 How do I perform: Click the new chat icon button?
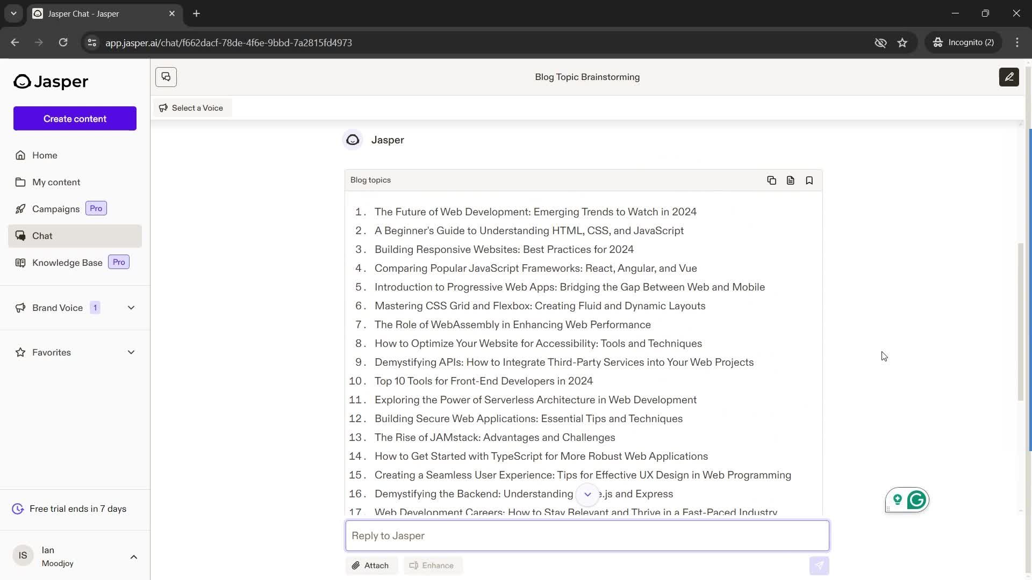[166, 76]
